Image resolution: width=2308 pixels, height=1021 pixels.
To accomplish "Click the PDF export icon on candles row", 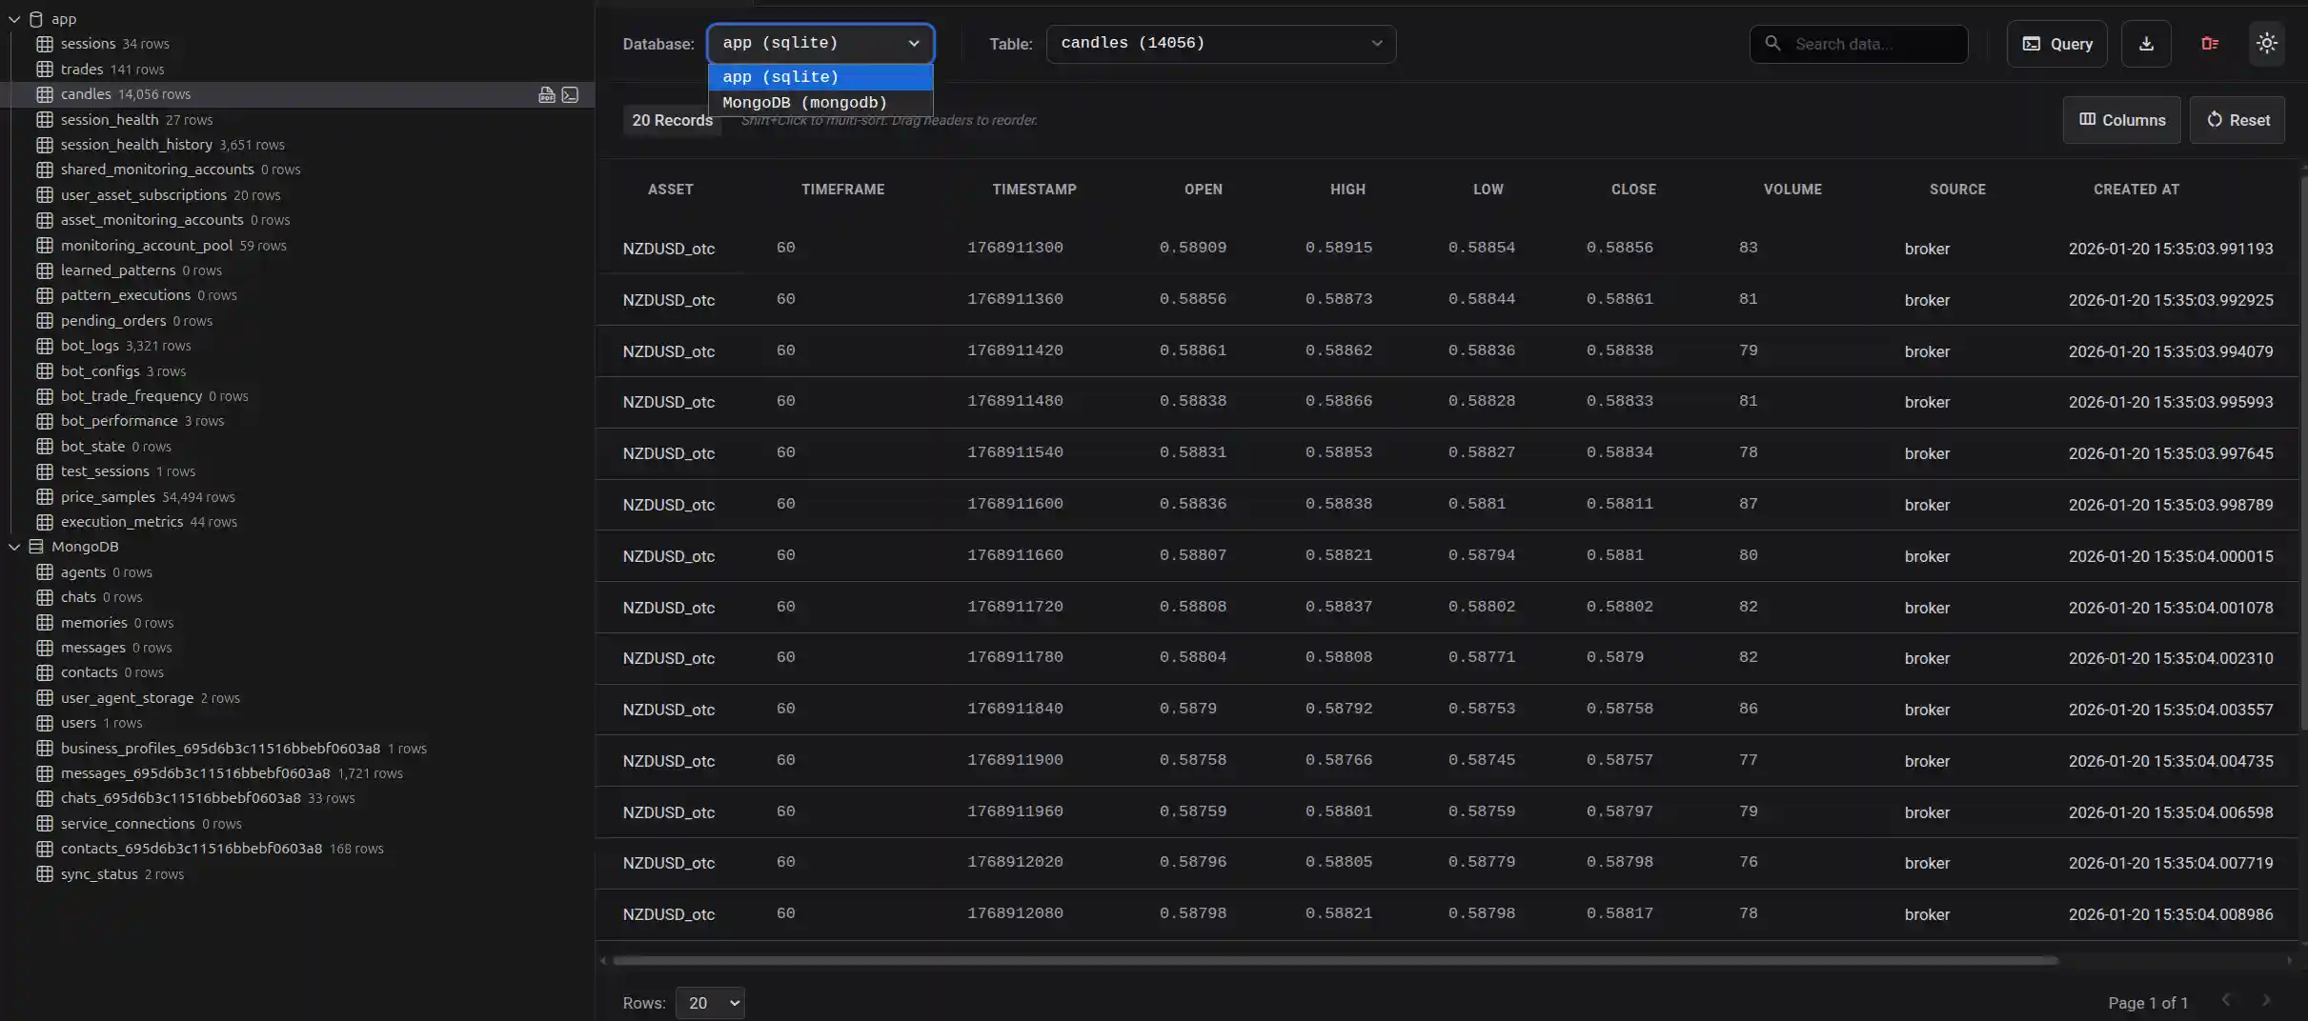I will pos(546,94).
